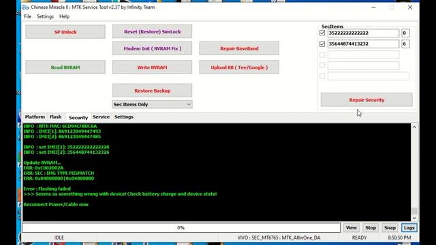Click the check digit field showing 0
Image resolution: width=436 pixels, height=245 pixels.
pyautogui.click(x=405, y=33)
